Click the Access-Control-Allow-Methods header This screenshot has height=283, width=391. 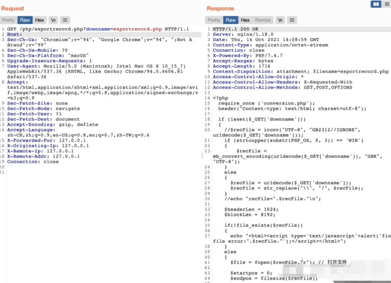[x=283, y=87]
